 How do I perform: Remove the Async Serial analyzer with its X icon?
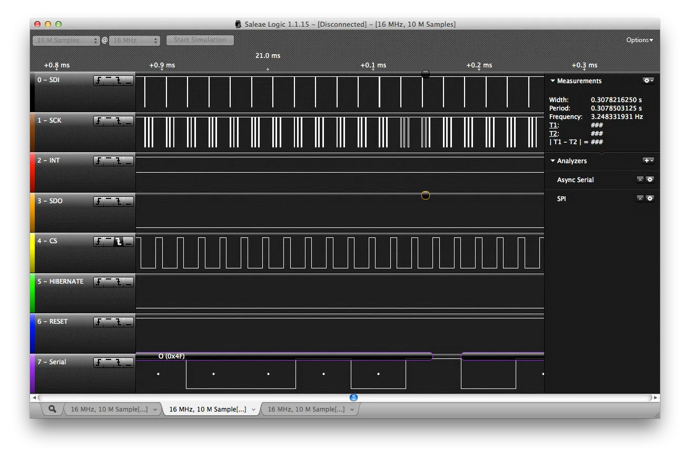tap(640, 180)
